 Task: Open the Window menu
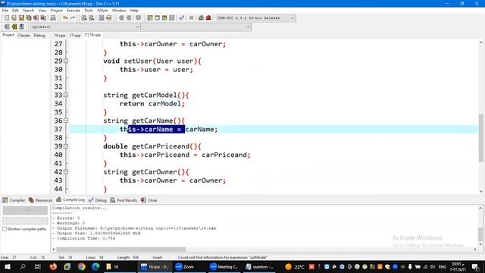119,10
